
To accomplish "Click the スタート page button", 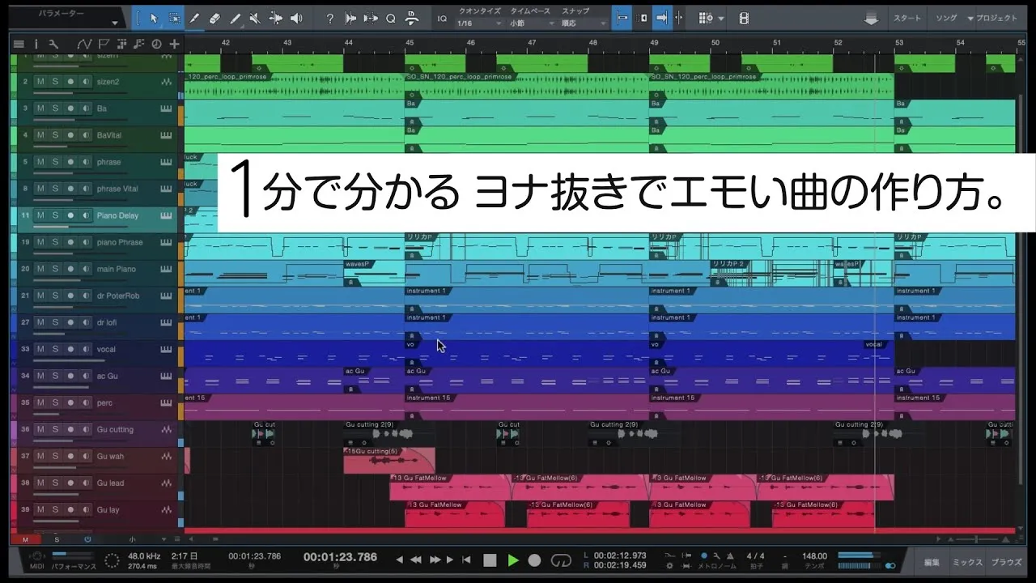I will pos(906,18).
